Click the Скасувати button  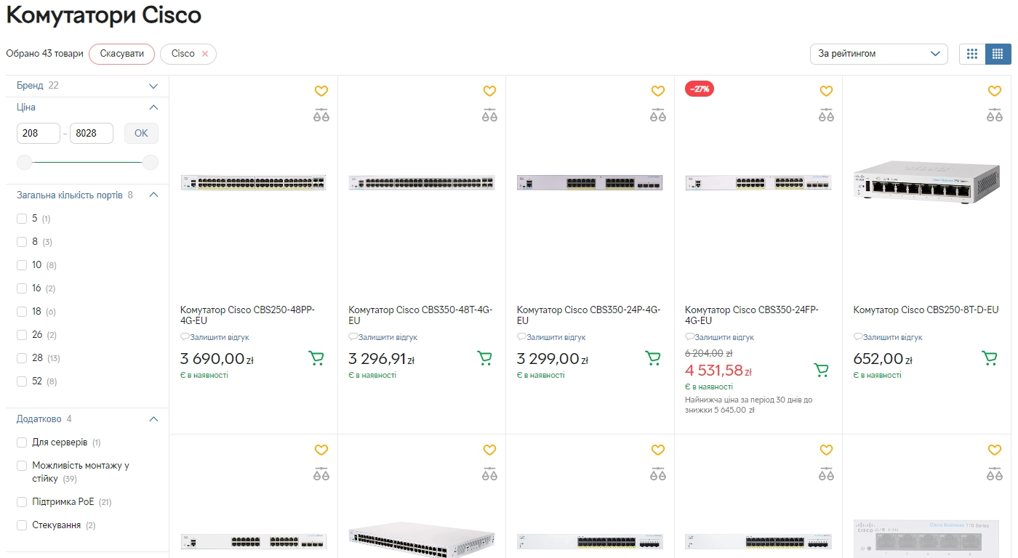click(121, 54)
